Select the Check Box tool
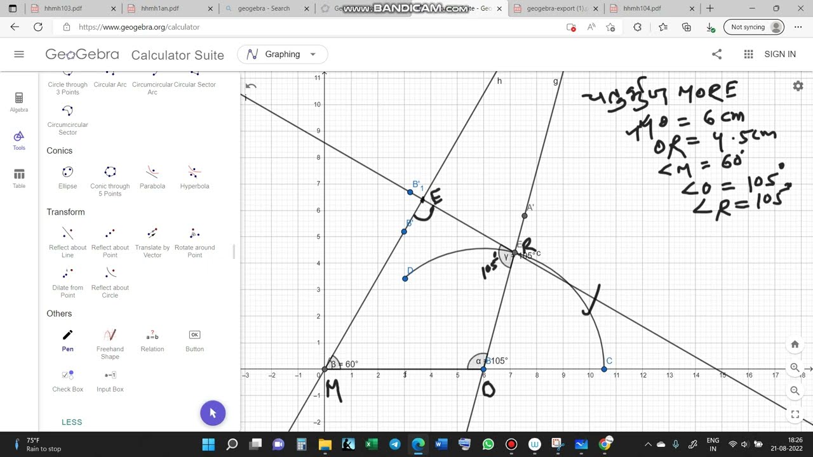The image size is (813, 457). 68,381
